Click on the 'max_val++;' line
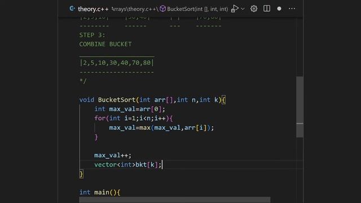The height and width of the screenshot is (203, 361). click(x=113, y=156)
